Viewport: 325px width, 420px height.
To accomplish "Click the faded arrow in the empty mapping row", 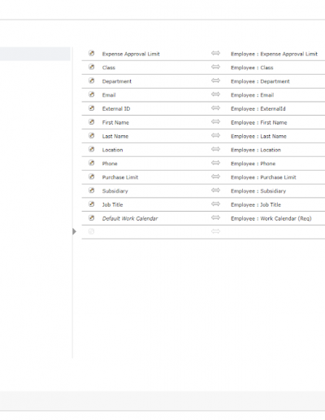I will 215,231.
